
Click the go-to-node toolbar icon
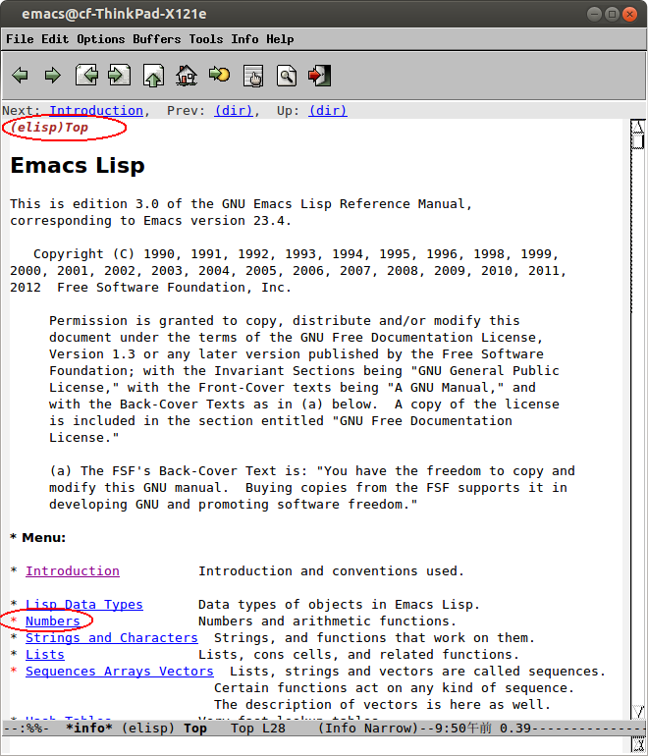pos(219,75)
